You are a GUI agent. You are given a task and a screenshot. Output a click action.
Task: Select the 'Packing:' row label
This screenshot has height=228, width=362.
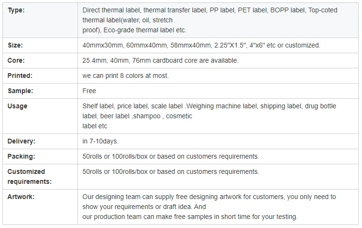[21, 156]
